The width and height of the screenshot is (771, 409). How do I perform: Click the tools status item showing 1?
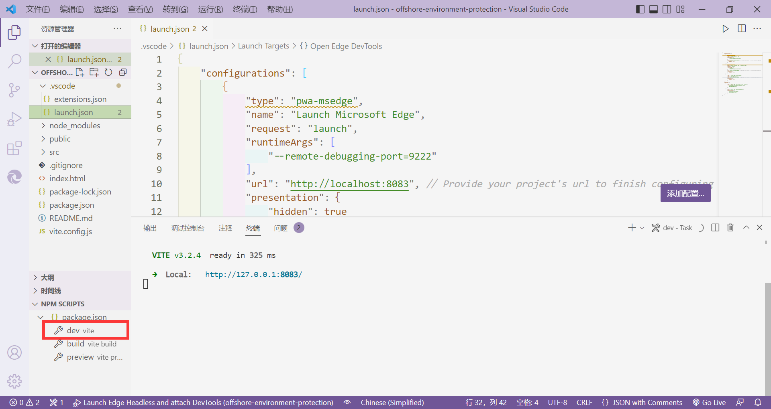[57, 403]
